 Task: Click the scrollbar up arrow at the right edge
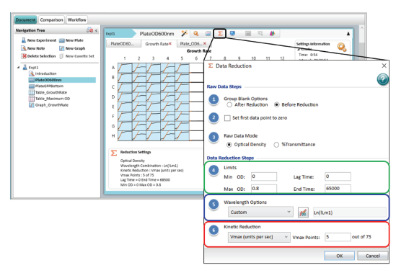click(x=361, y=28)
